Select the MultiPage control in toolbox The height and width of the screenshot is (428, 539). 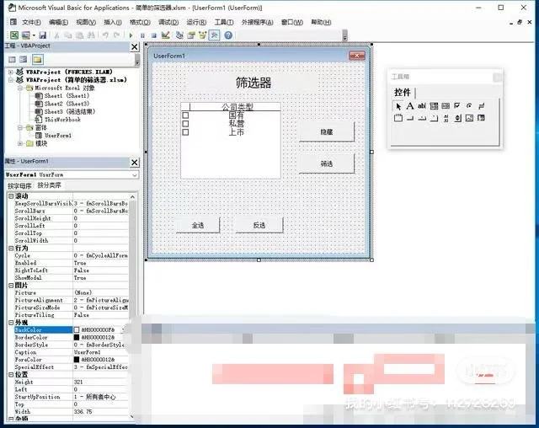pyautogui.click(x=434, y=118)
